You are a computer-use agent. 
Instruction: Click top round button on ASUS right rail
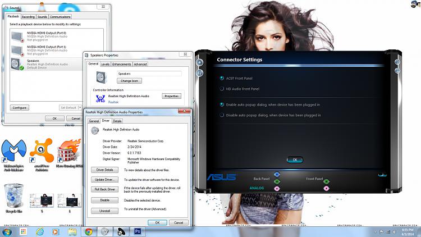(x=397, y=62)
